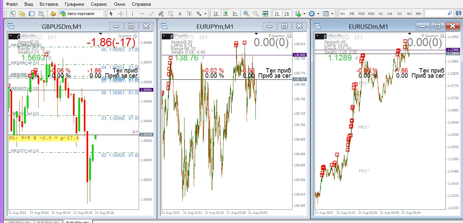Open the Вставка menu
This screenshot has height=223, width=463.
click(x=49, y=4)
